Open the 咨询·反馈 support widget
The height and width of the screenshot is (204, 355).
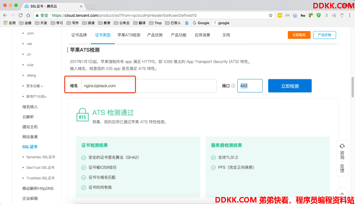click(342, 158)
